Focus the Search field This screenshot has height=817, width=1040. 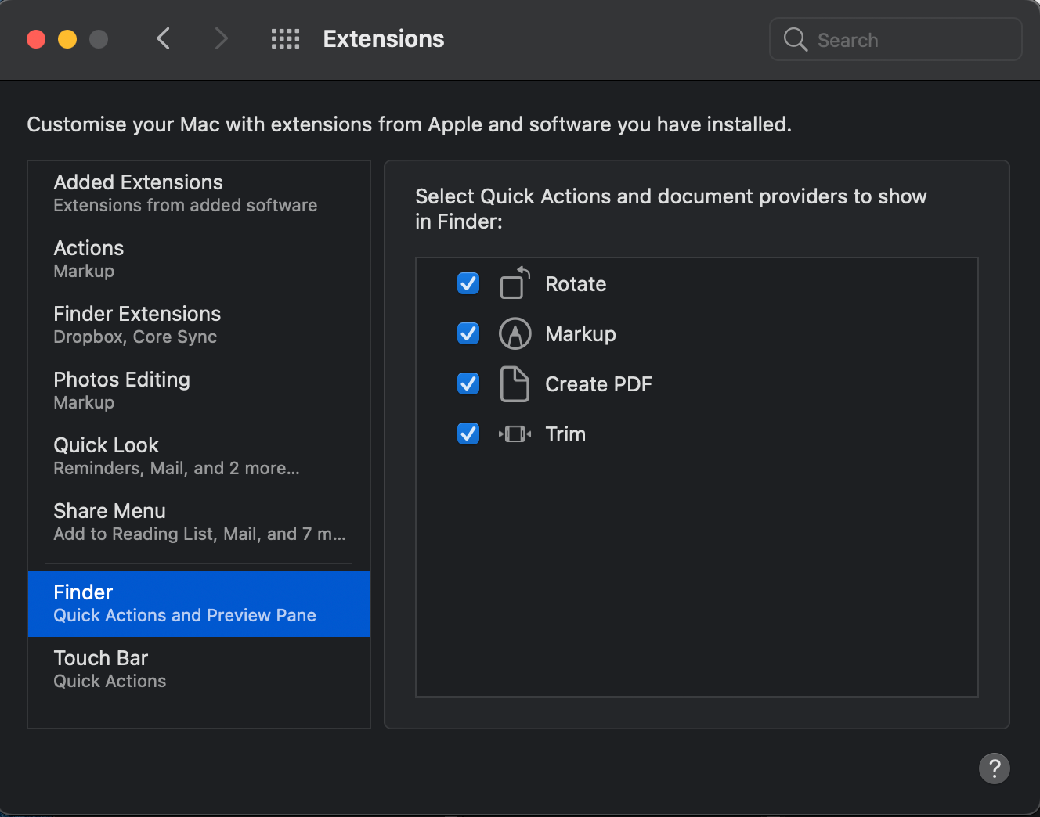(896, 39)
